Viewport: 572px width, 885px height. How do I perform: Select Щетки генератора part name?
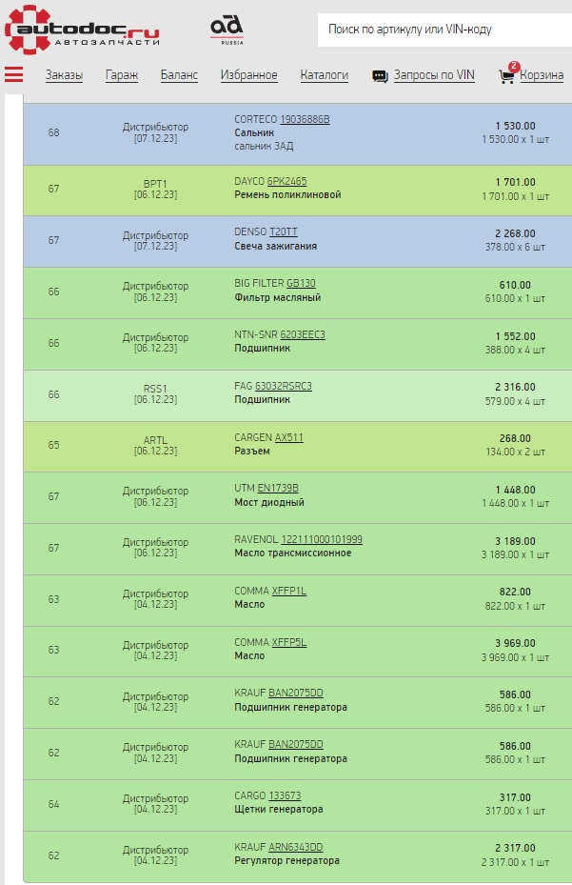[279, 809]
